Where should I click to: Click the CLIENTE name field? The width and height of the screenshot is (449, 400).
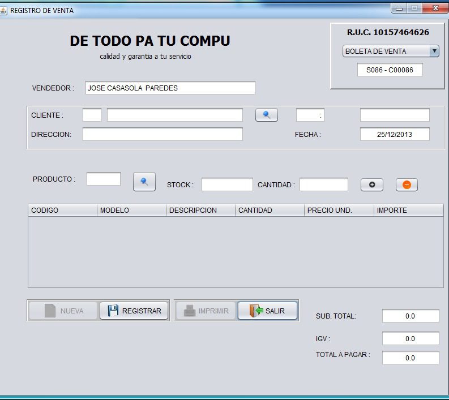[175, 115]
